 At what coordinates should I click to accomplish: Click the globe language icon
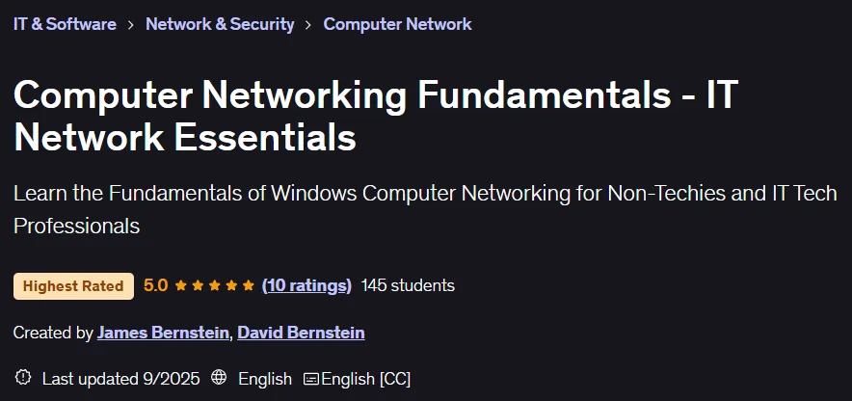click(219, 378)
